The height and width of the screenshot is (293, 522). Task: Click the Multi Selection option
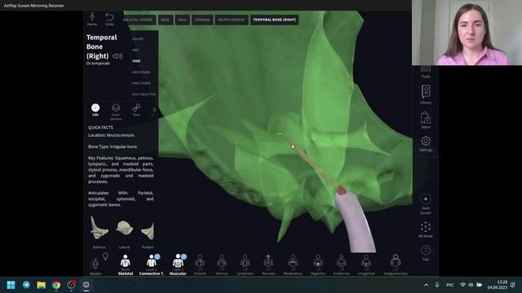click(x=144, y=94)
